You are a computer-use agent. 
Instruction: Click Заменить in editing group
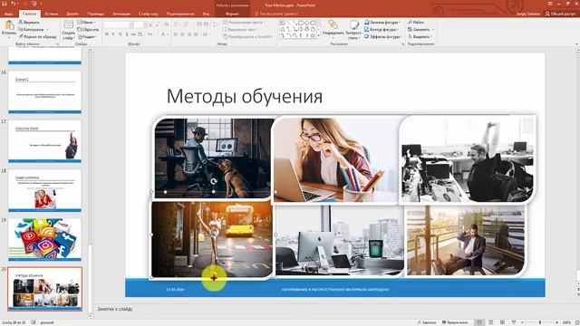click(420, 30)
